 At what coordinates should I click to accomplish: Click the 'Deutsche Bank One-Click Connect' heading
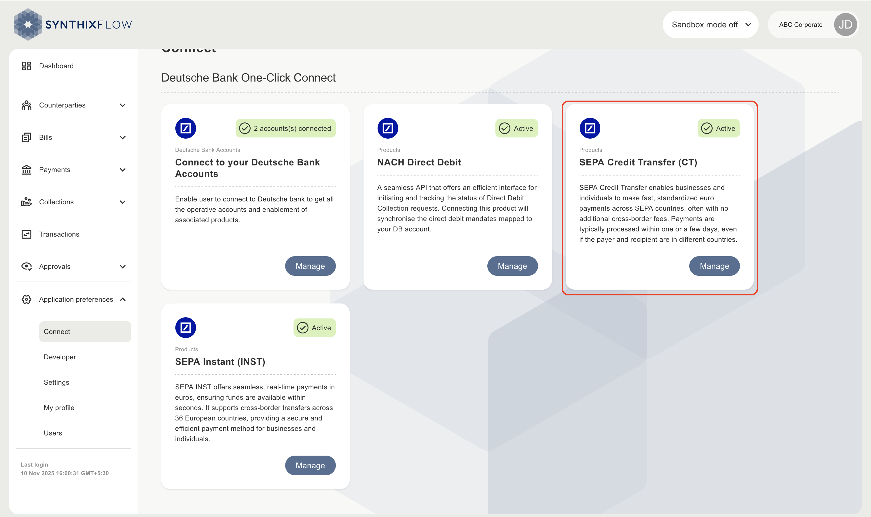[249, 78]
